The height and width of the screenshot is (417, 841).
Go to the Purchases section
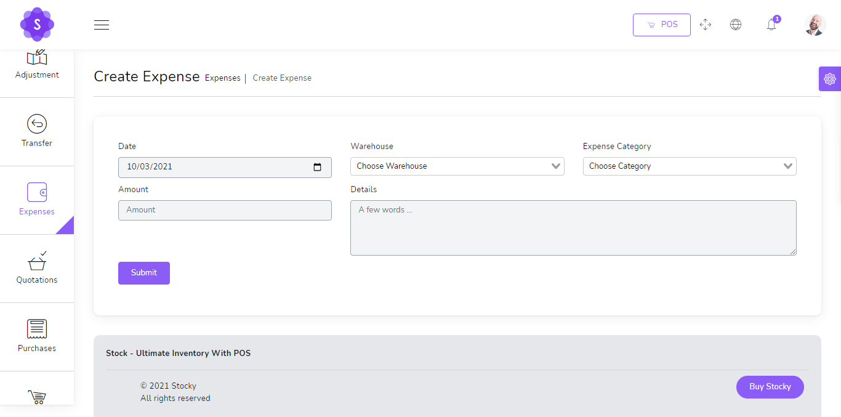pyautogui.click(x=37, y=336)
